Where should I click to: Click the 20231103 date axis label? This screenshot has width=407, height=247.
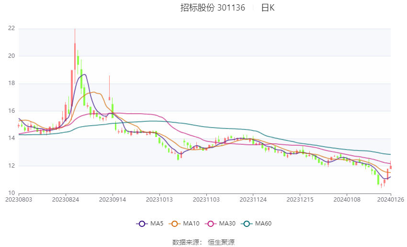206,200
